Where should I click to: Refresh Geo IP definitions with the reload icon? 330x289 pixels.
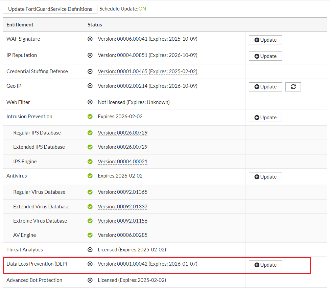pyautogui.click(x=293, y=87)
